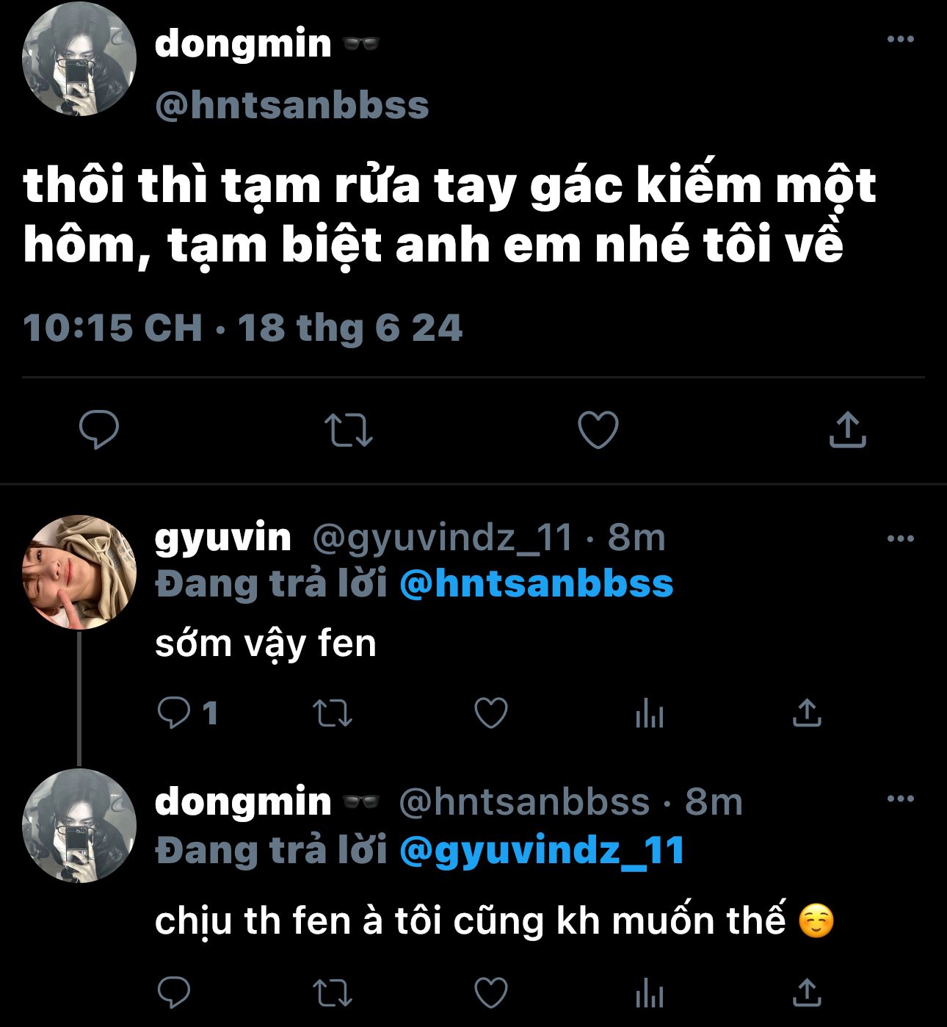Viewport: 947px width, 1027px height.
Task: Like gyuvin's reply tweet
Action: click(x=491, y=713)
